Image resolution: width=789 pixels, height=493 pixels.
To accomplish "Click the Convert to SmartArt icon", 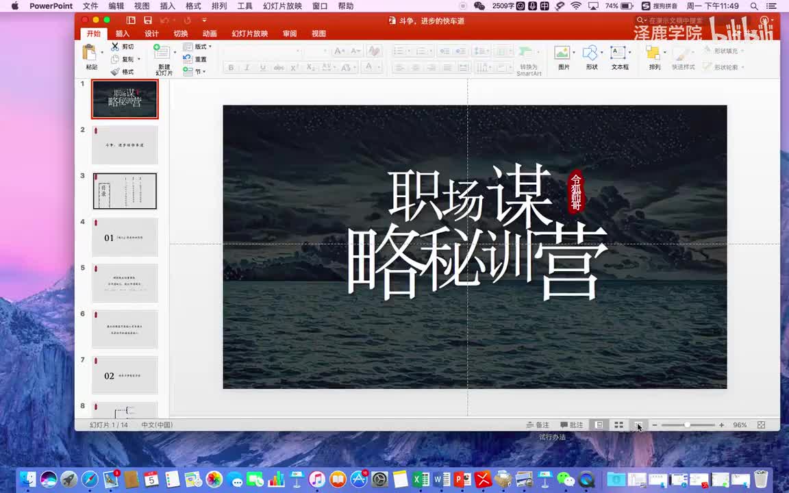I will (525, 52).
